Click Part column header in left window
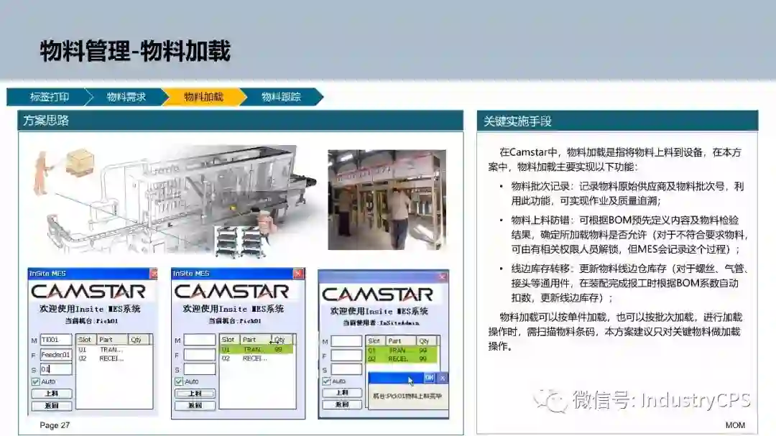 coord(112,340)
